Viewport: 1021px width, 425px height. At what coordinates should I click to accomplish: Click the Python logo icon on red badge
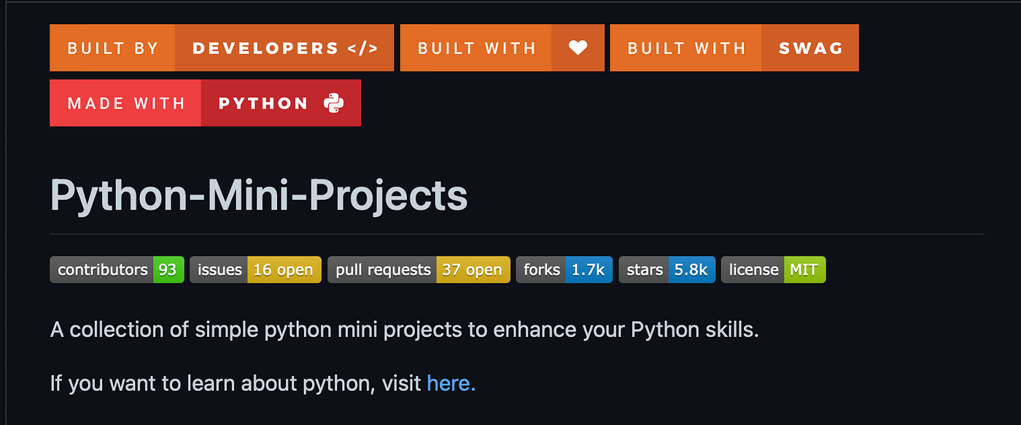(334, 103)
